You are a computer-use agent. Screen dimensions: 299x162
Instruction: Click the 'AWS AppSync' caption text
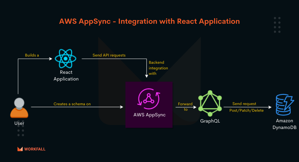(149, 115)
